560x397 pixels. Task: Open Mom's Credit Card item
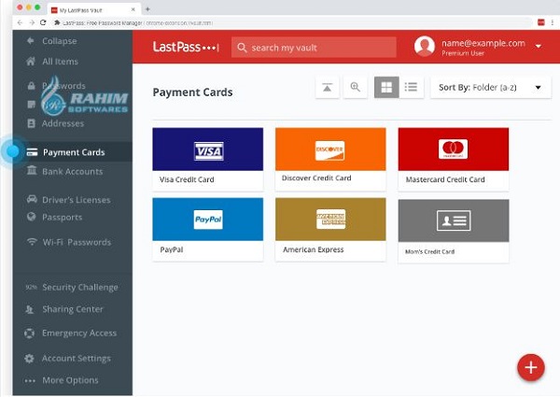(454, 232)
